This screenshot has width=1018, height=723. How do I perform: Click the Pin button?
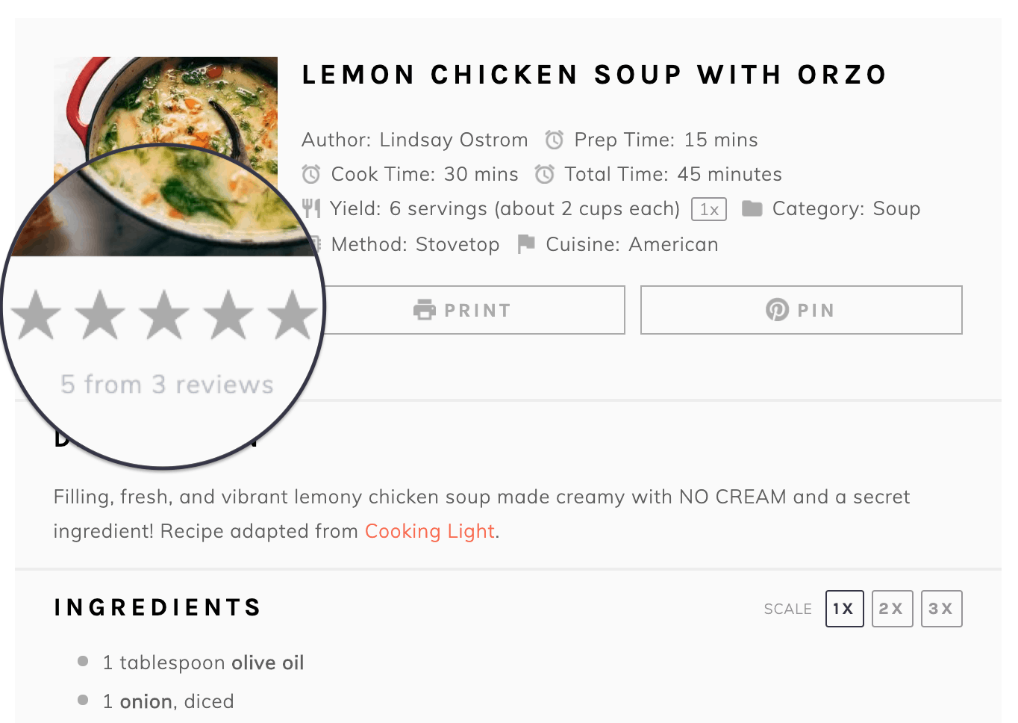tap(801, 309)
